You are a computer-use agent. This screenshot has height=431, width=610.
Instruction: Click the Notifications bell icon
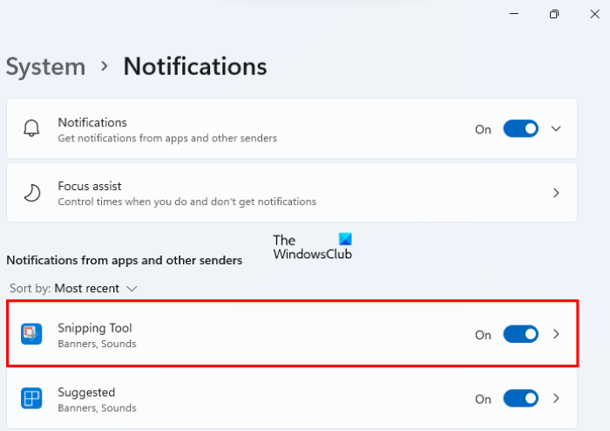point(31,129)
